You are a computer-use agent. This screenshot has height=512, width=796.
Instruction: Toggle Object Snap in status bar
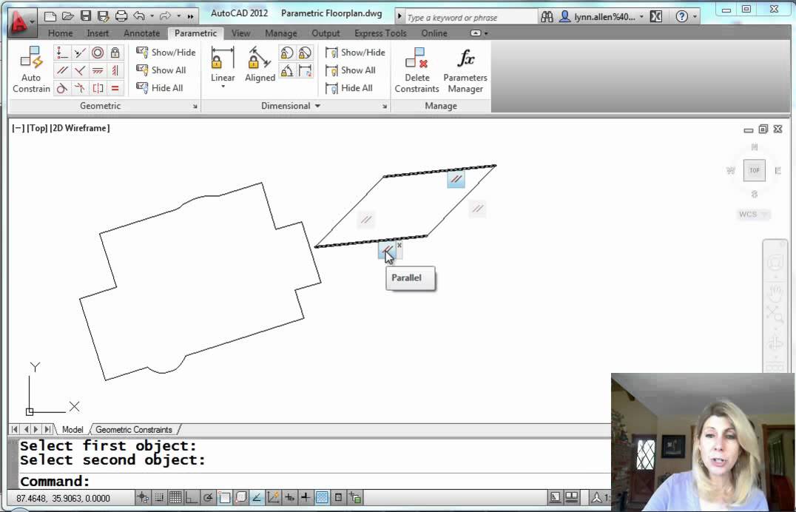pos(224,497)
